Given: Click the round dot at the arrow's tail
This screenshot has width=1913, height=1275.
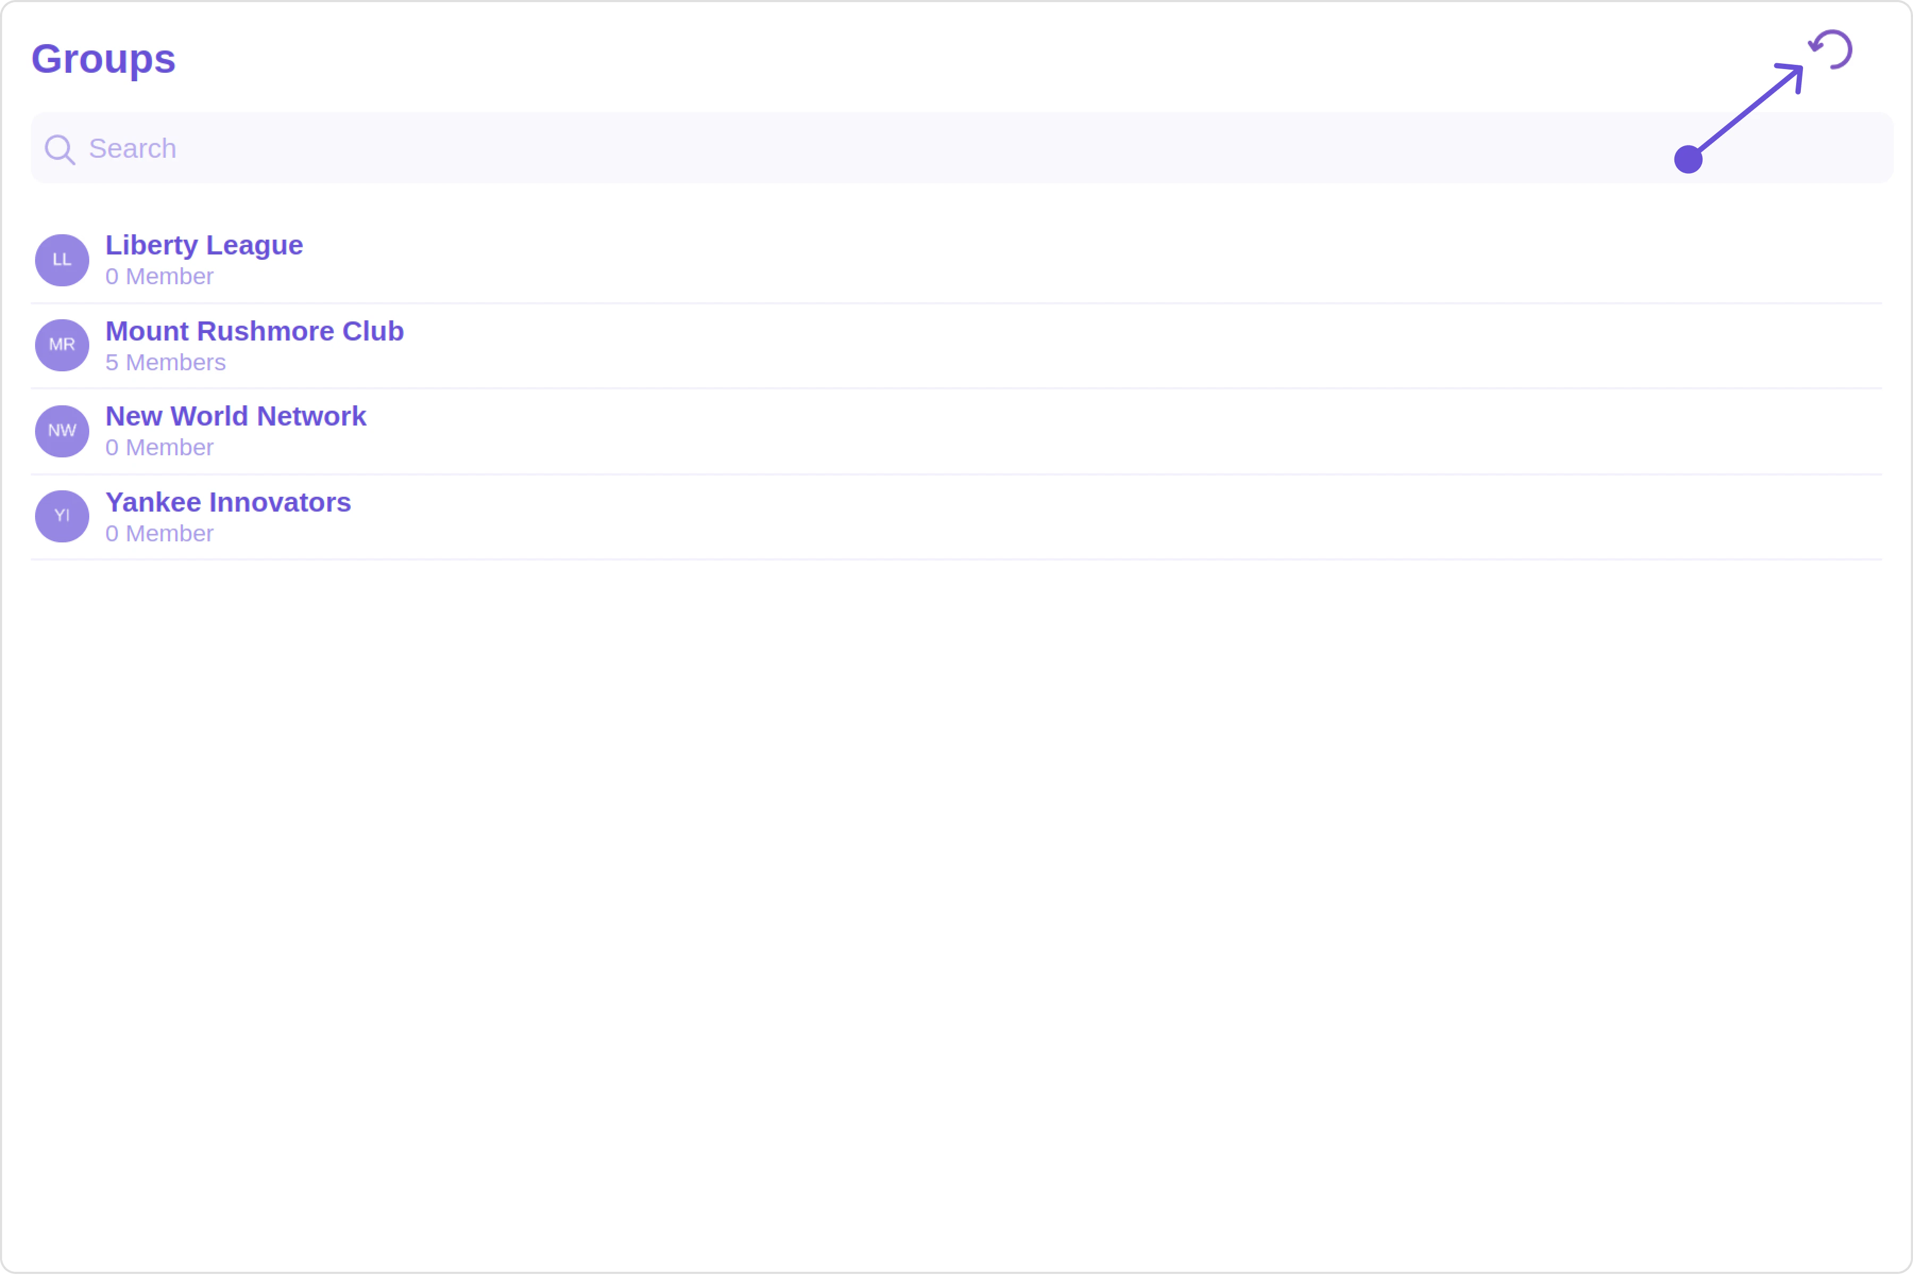Looking at the screenshot, I should [x=1689, y=159].
